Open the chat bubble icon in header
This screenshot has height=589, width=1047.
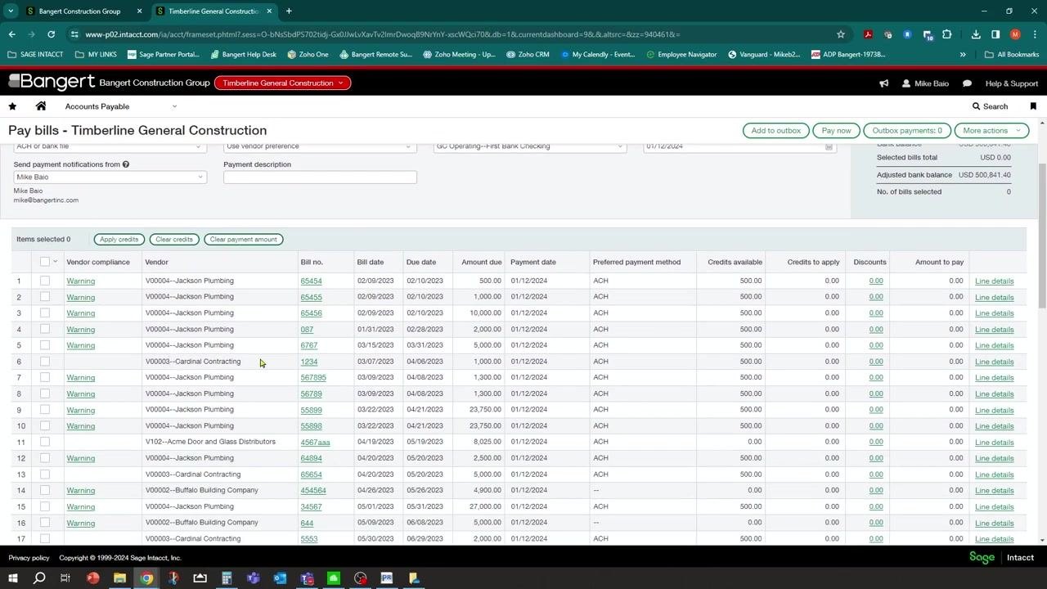point(967,83)
